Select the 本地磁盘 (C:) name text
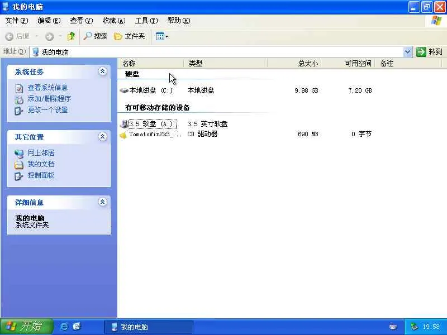This screenshot has width=447, height=335. click(x=151, y=90)
